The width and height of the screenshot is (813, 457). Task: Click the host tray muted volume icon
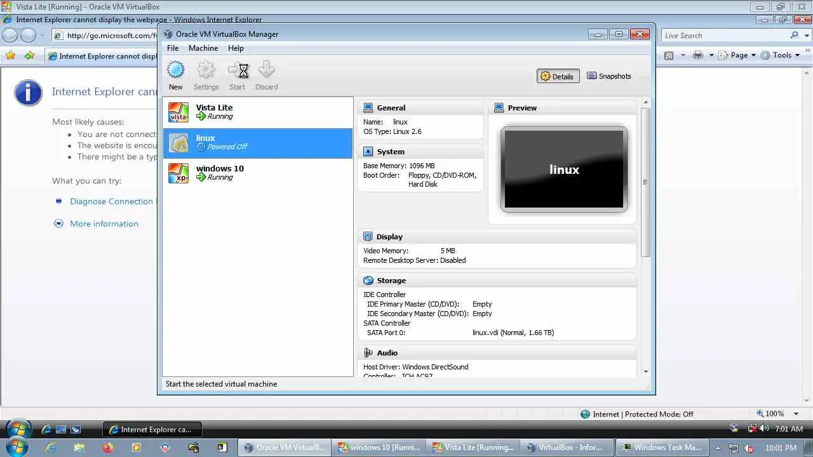748,448
